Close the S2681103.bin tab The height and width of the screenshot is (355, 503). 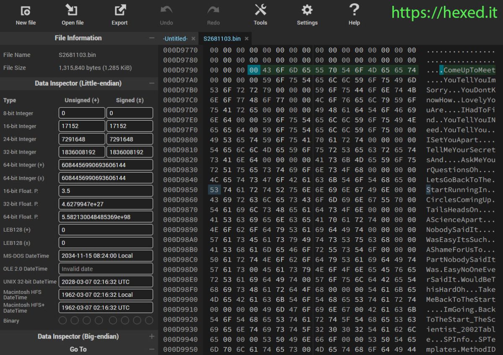[247, 39]
